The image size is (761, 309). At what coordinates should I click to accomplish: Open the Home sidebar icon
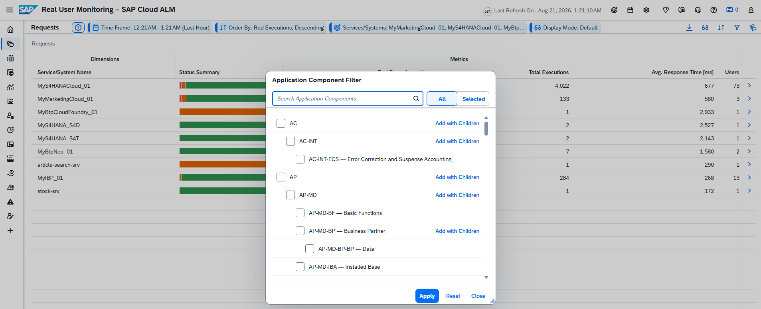pos(10,30)
